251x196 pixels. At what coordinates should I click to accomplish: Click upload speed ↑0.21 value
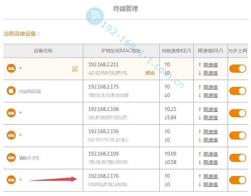pos(171,109)
